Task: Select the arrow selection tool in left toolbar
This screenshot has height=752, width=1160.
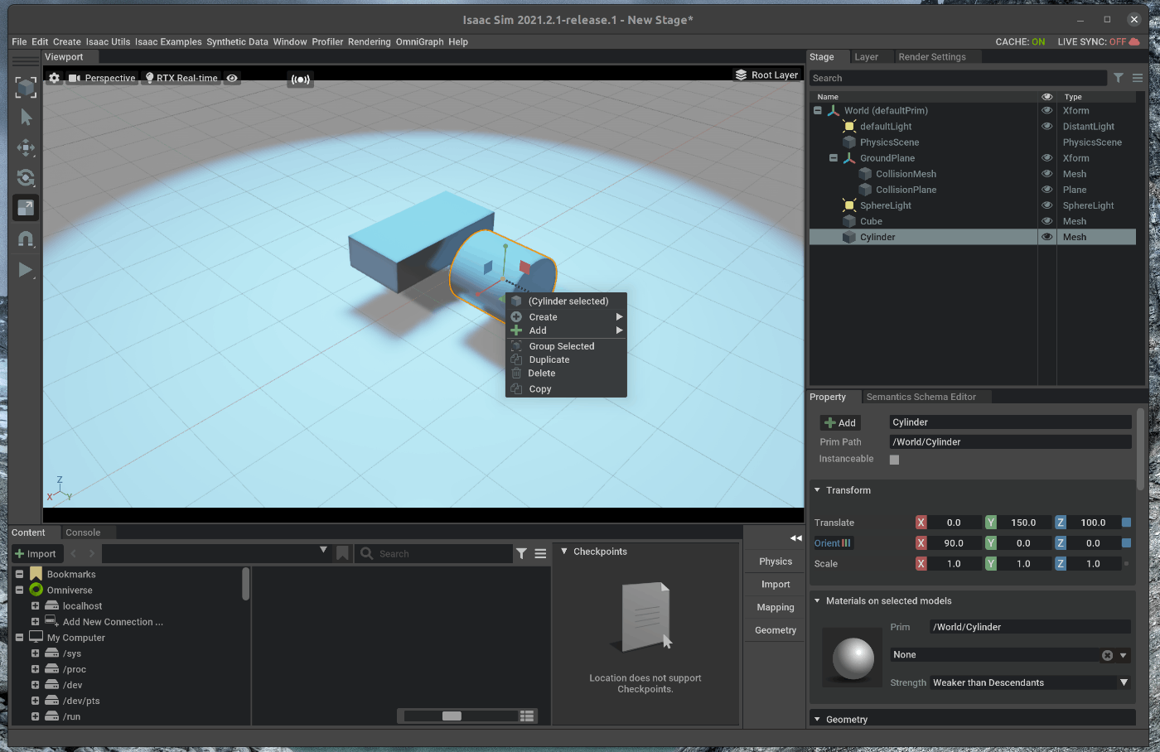Action: (x=26, y=118)
